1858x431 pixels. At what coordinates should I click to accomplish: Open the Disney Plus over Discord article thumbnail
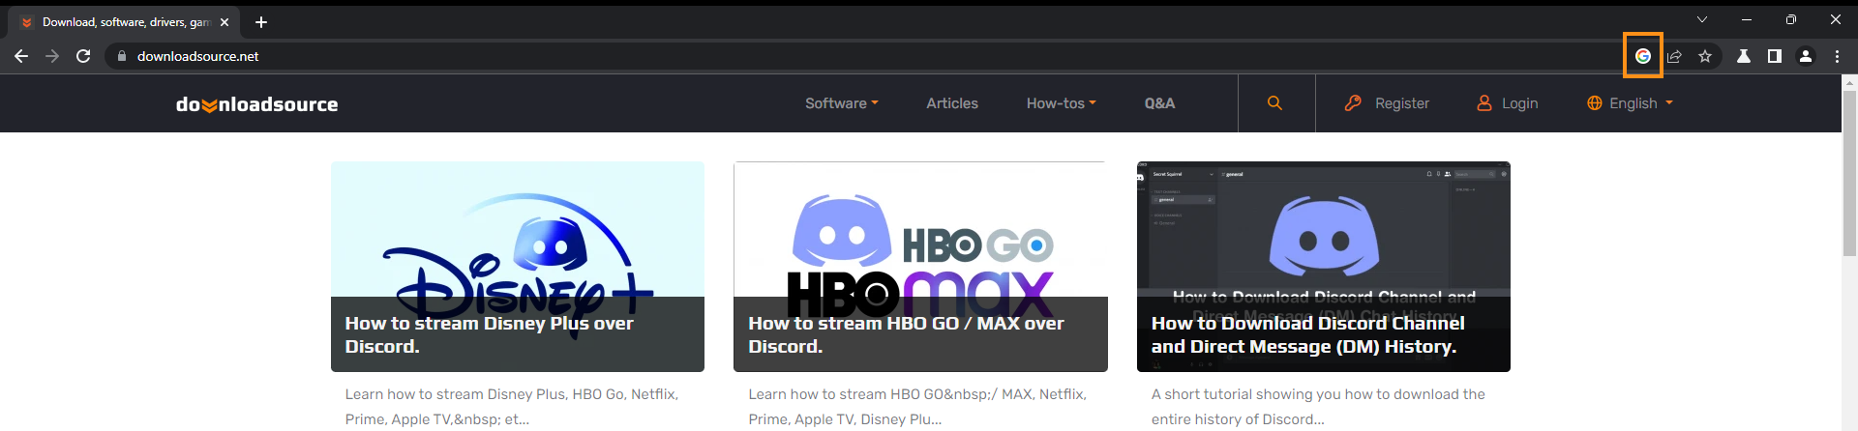(x=518, y=267)
